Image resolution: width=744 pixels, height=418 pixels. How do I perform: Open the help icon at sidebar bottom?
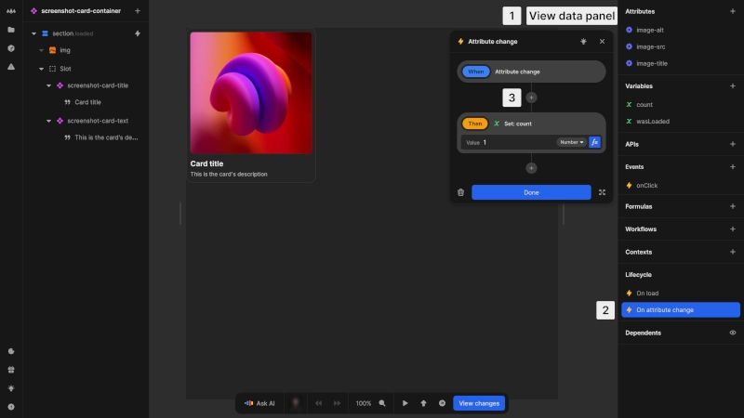pyautogui.click(x=11, y=407)
